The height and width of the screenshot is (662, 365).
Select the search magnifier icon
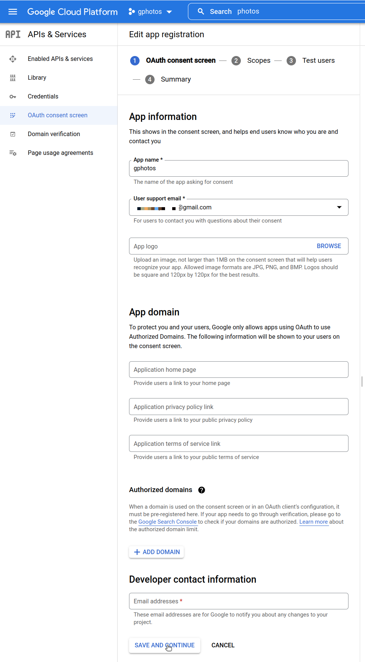tap(201, 11)
